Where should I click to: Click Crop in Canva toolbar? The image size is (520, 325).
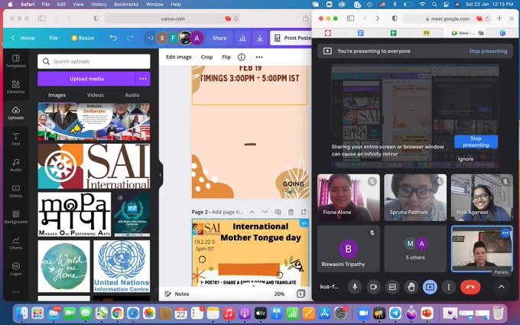coord(206,57)
